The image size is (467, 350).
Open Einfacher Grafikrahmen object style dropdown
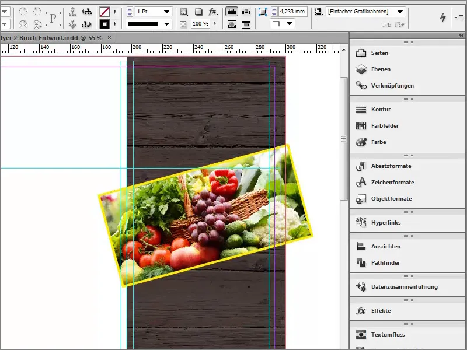click(400, 12)
